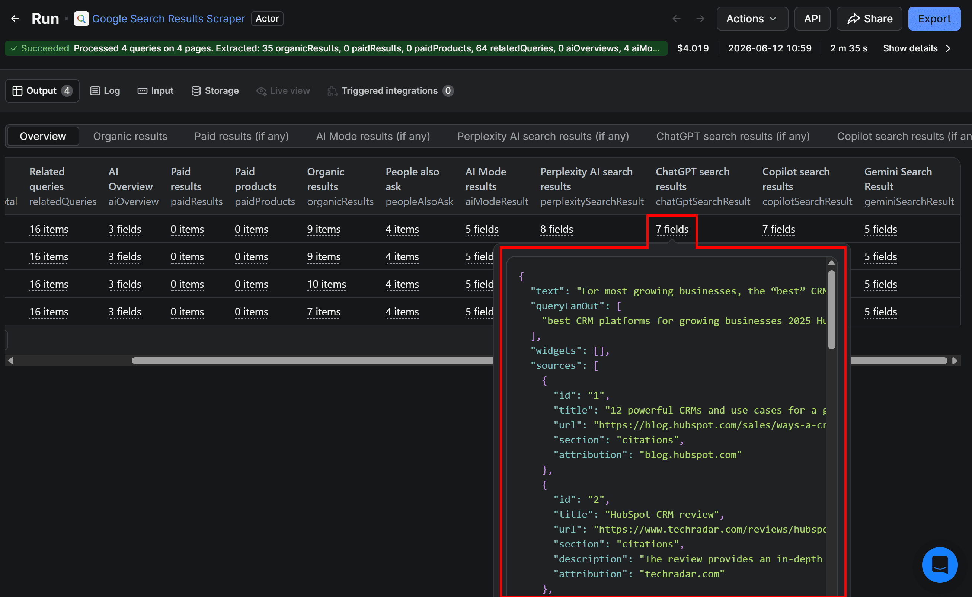Open the chat support bubble
972x597 pixels.
940,565
